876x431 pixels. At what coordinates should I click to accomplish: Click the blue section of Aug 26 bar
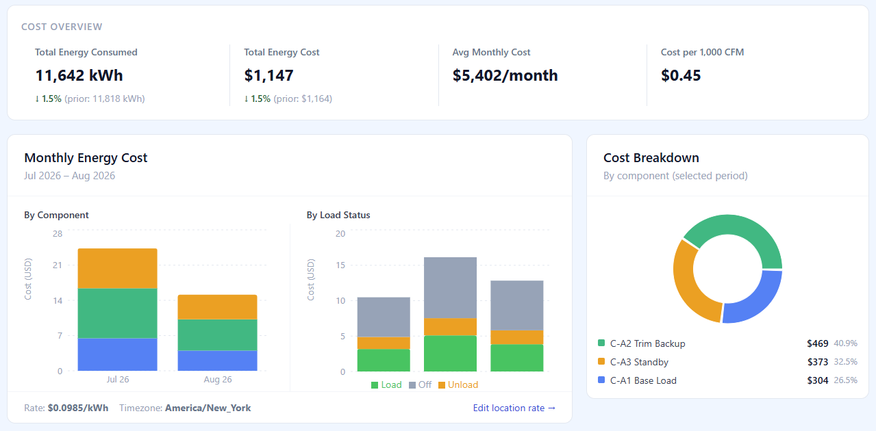coord(218,361)
